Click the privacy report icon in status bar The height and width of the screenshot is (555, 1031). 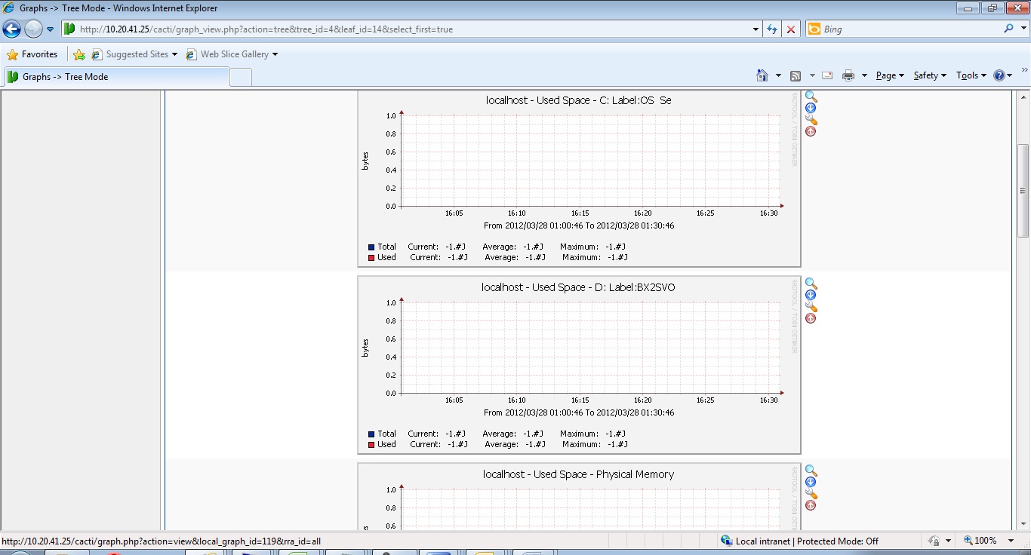click(x=934, y=541)
